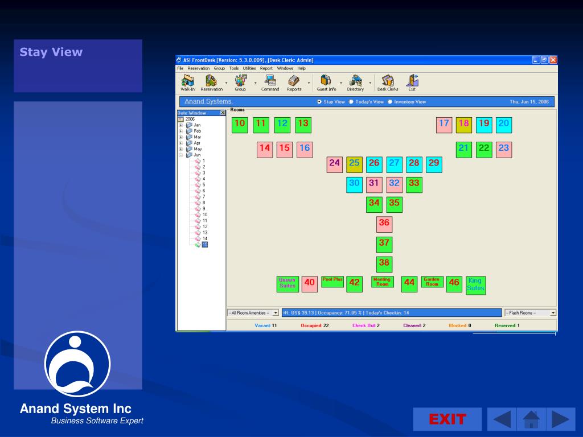
Task: Click the Check Out: 2 status entry
Action: tap(366, 325)
